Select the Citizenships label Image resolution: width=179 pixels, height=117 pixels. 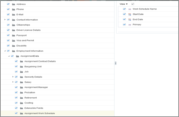click(23, 25)
